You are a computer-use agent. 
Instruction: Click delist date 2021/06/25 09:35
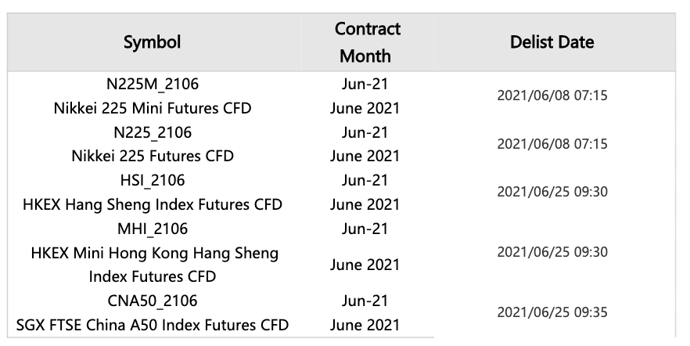click(552, 312)
